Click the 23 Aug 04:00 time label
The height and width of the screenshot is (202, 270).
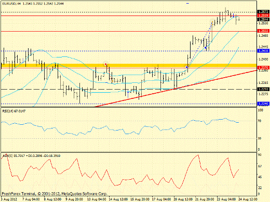[226, 199]
